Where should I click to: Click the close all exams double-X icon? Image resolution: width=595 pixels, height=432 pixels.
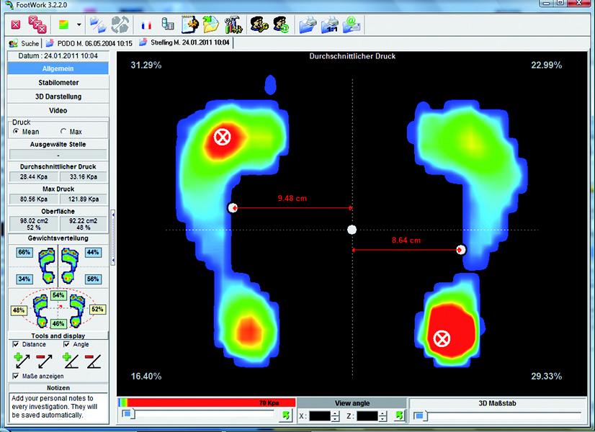pyautogui.click(x=37, y=25)
